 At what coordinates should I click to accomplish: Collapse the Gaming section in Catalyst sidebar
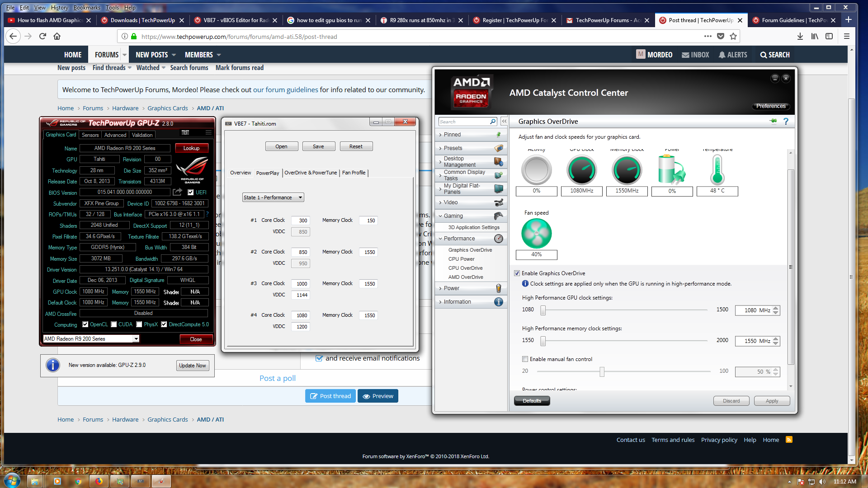[x=440, y=216]
